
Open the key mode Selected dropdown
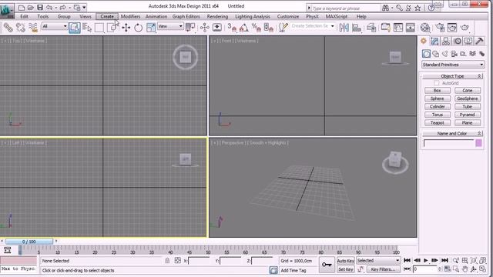378,261
